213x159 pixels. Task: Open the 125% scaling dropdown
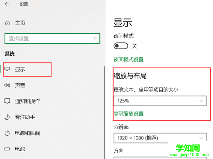[x=160, y=101]
